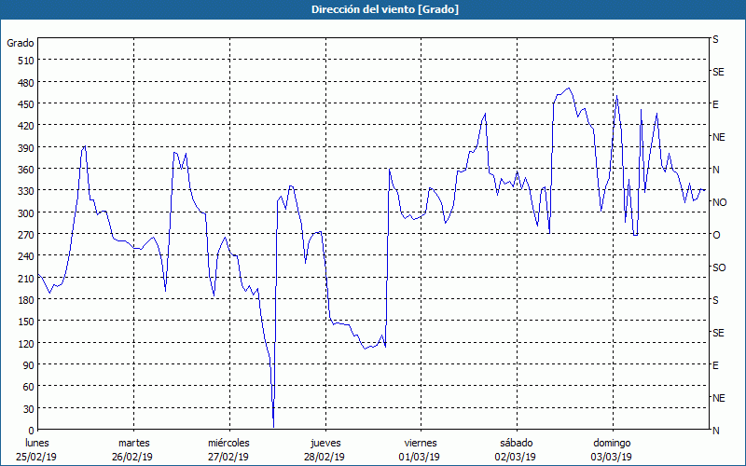Click the 150 degree axis value

coord(26,322)
